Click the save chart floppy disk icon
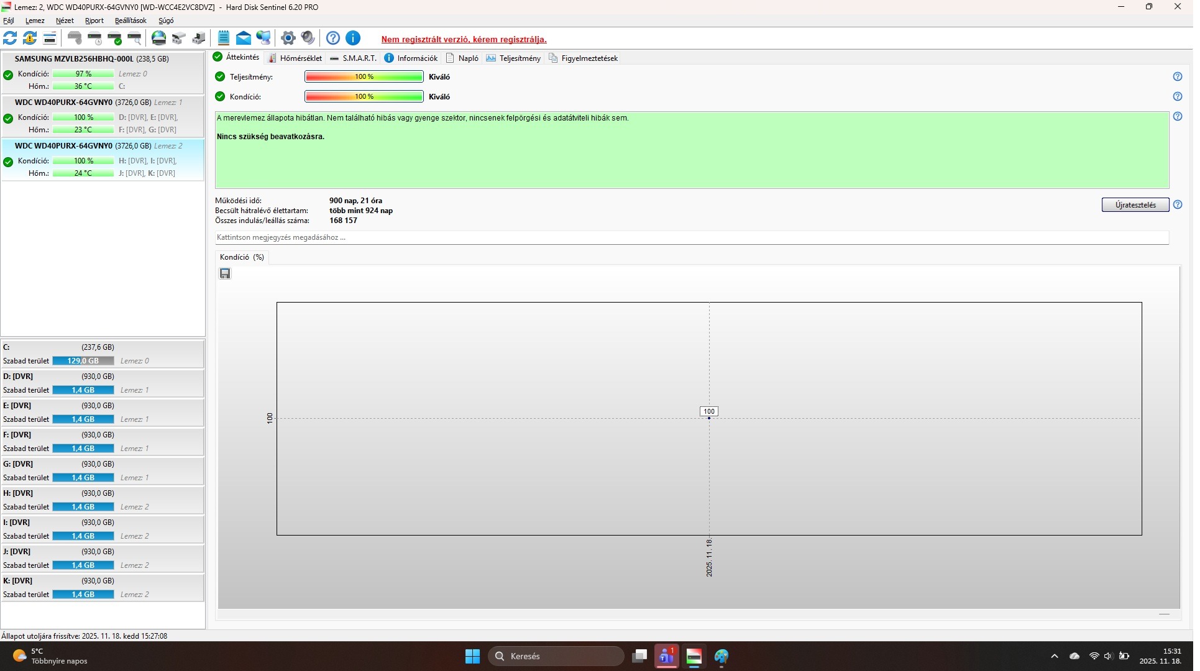This screenshot has width=1200, height=671. pyautogui.click(x=225, y=274)
